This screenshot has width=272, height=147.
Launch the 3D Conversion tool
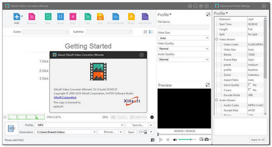(116, 17)
